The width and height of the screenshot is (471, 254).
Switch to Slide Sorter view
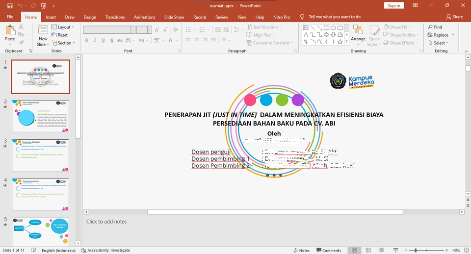click(x=368, y=250)
